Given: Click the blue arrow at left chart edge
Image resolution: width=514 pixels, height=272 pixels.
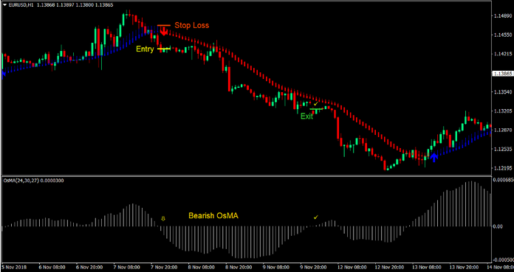Looking at the screenshot, I should pos(4,74).
